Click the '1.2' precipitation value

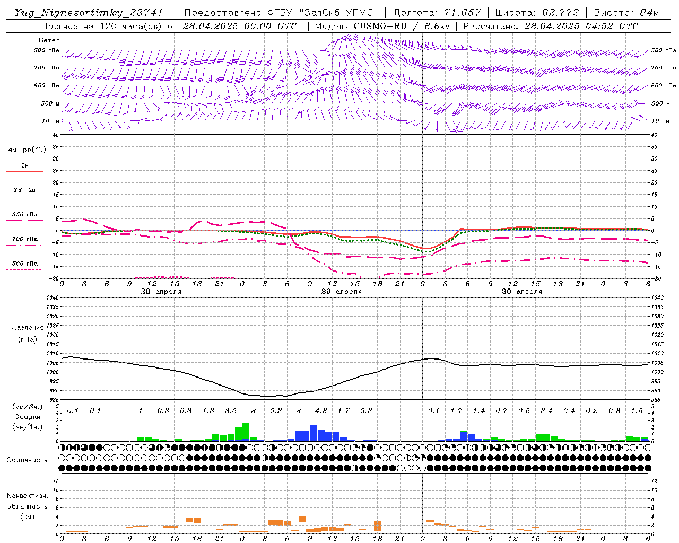[x=208, y=410]
